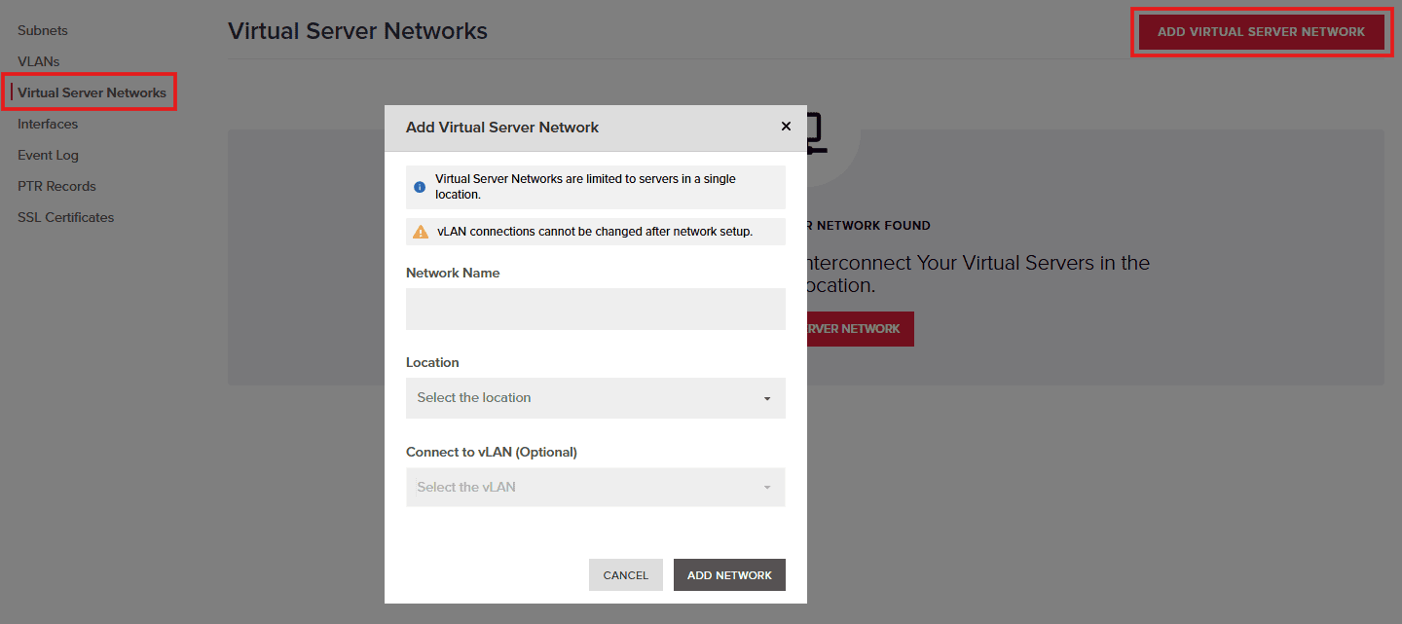Click the blue info icon in the modal
Screen dimensions: 1402x624
click(420, 187)
